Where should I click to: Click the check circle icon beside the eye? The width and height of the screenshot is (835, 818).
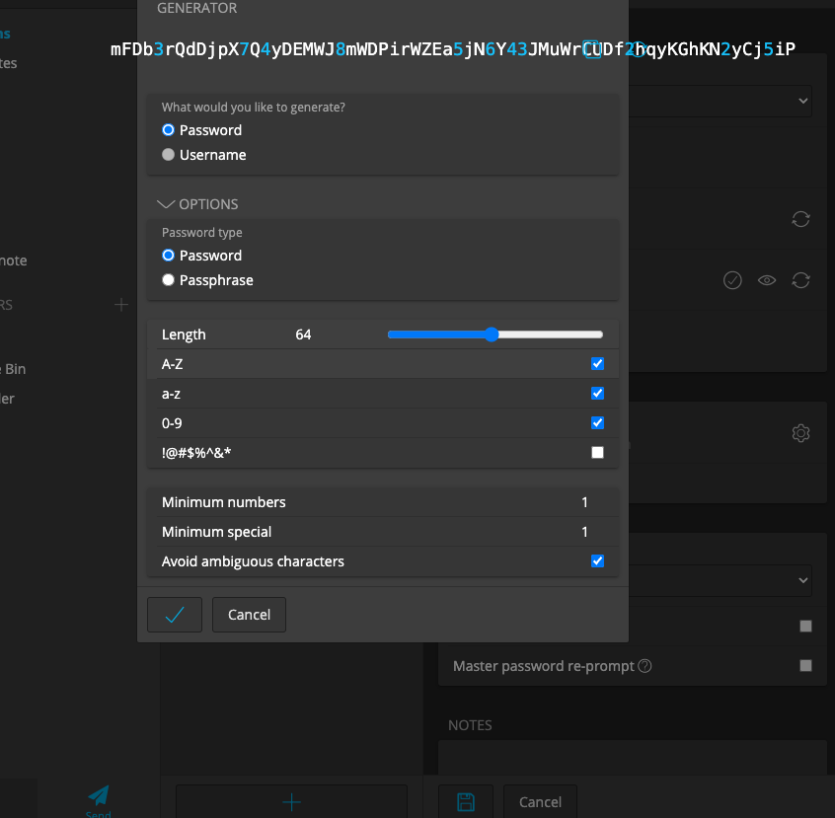732,280
